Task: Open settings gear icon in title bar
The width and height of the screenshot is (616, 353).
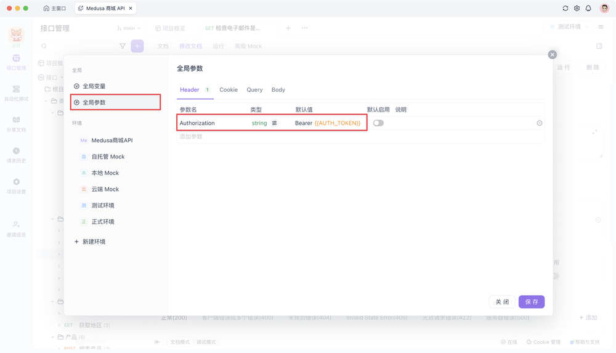Action: click(x=577, y=9)
